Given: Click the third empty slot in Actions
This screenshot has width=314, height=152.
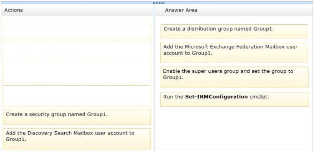Looking at the screenshot, I should [x=76, y=71].
